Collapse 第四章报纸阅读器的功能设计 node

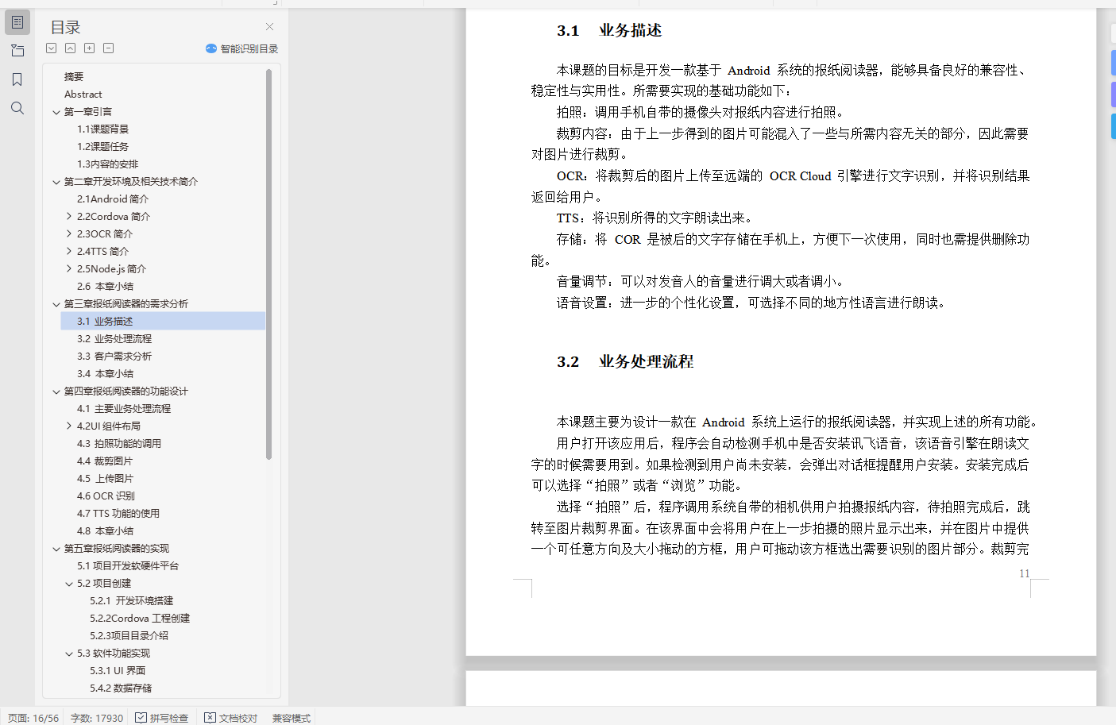tap(56, 391)
